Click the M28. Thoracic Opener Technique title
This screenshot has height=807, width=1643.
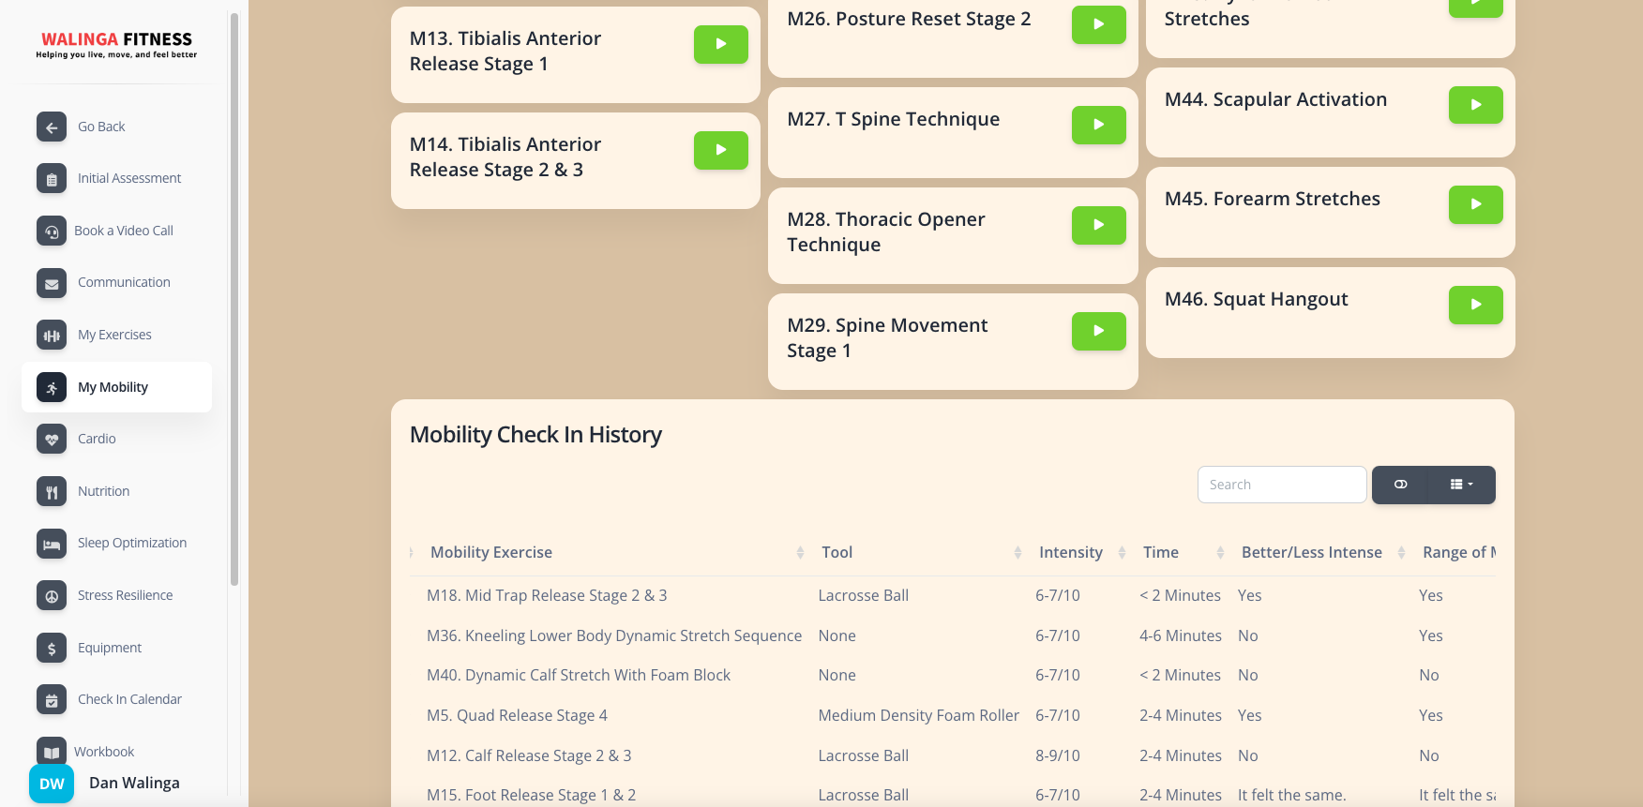(x=885, y=232)
